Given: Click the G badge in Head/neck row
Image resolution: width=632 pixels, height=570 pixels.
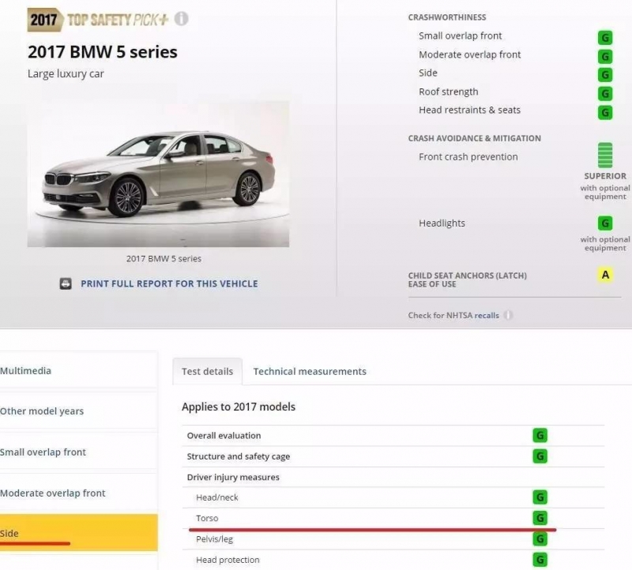Looking at the screenshot, I should (x=540, y=497).
